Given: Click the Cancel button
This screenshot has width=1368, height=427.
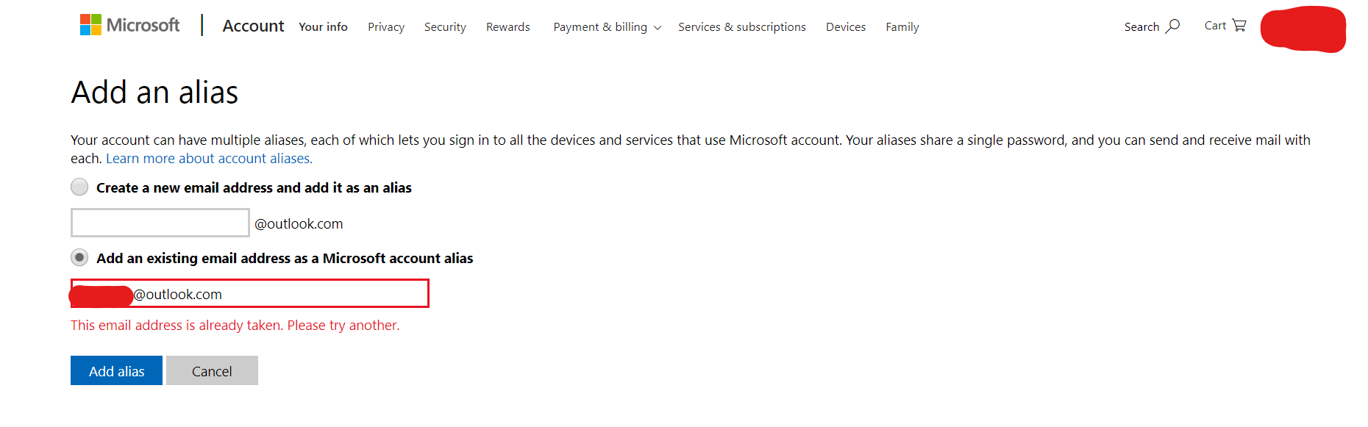Looking at the screenshot, I should [x=212, y=370].
